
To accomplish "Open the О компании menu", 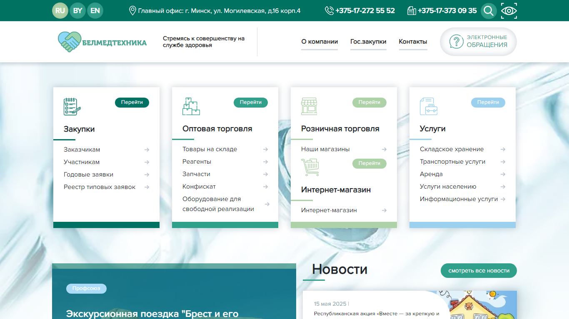I will point(319,42).
